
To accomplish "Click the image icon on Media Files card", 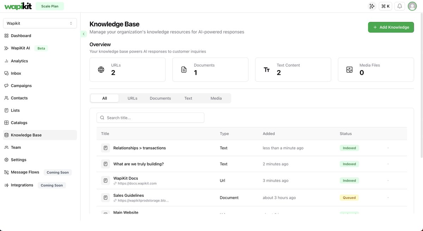I will (349, 69).
